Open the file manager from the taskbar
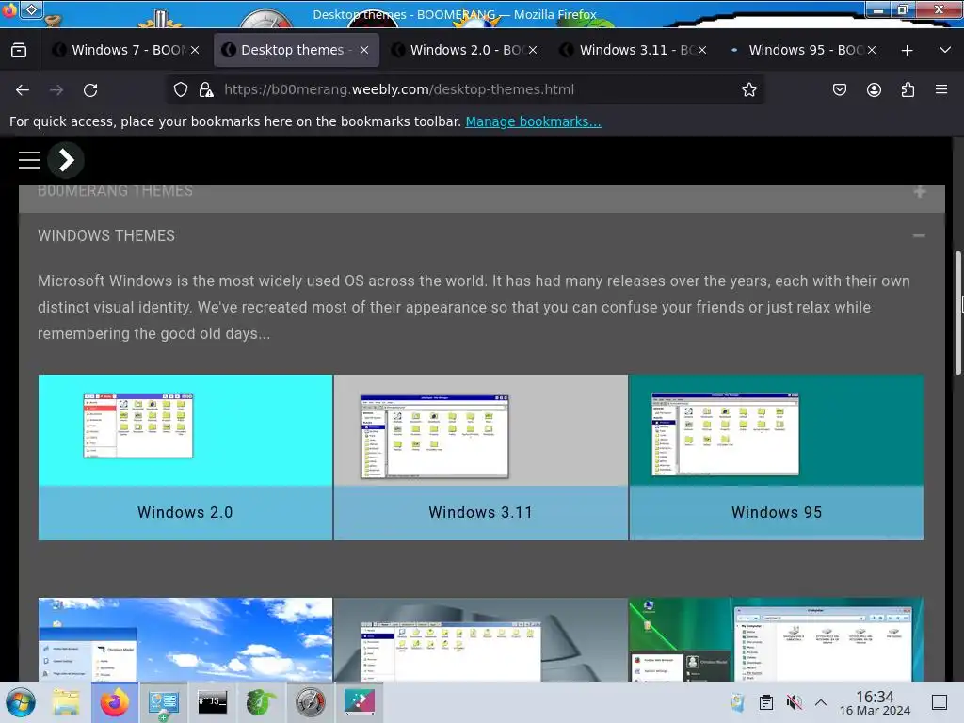Image resolution: width=964 pixels, height=723 pixels. [66, 702]
